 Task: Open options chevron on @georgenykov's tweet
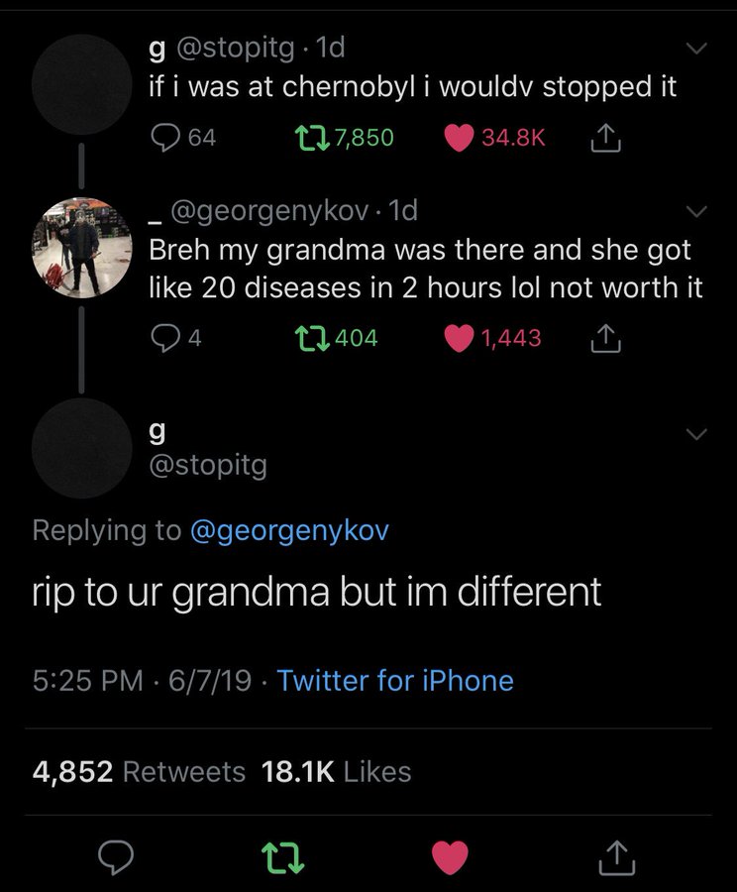click(696, 211)
